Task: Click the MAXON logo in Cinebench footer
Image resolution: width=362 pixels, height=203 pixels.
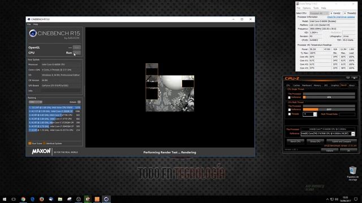Action: pos(41,151)
